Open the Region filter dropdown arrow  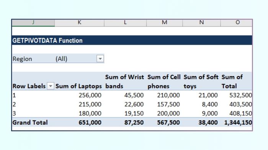(x=100, y=59)
